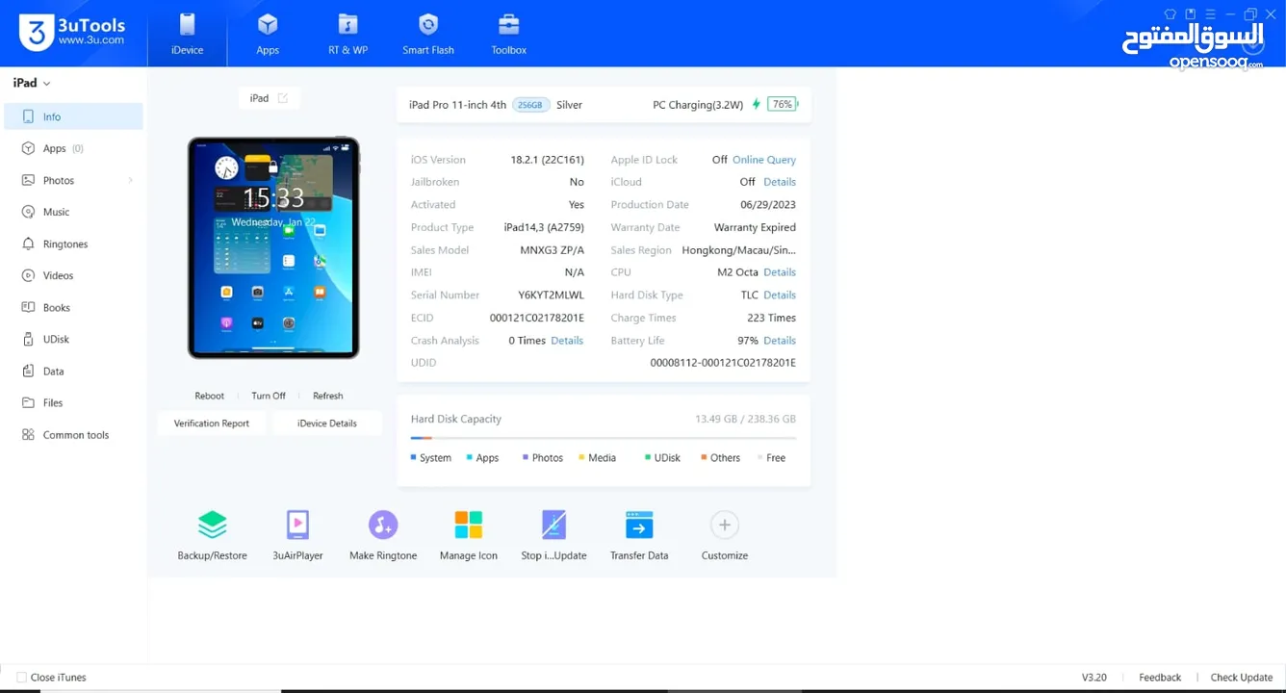Click the Reboot button
This screenshot has height=693, width=1286.
tap(209, 396)
